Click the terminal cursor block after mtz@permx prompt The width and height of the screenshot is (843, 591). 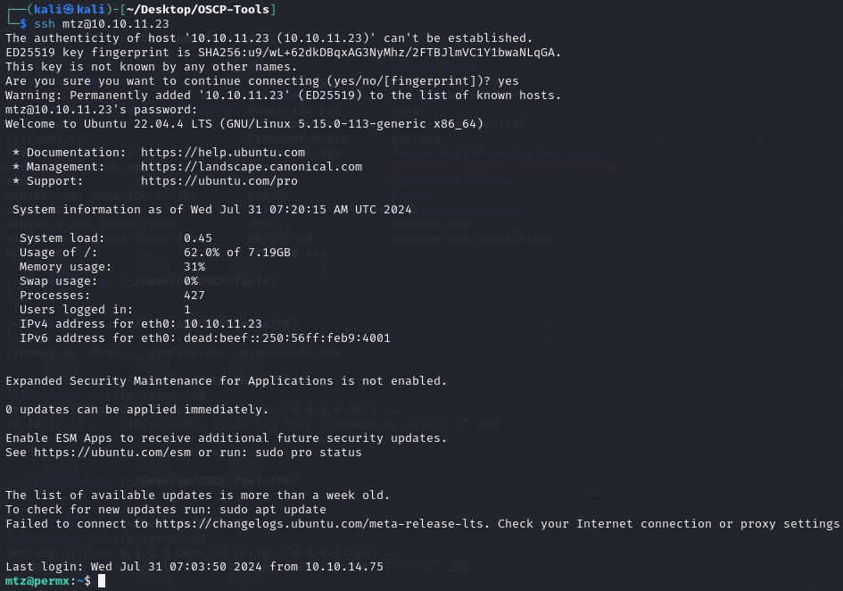pyautogui.click(x=102, y=581)
